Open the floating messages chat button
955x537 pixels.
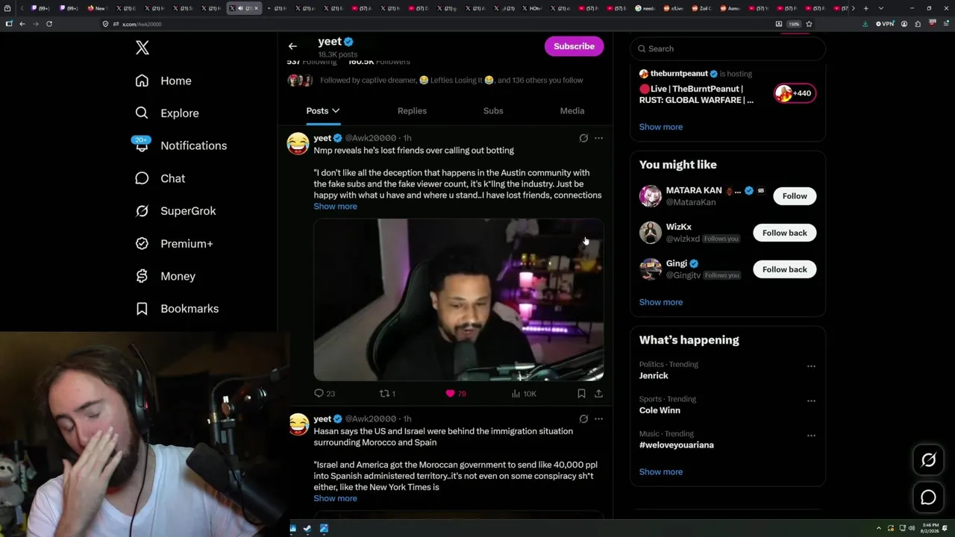tap(928, 497)
